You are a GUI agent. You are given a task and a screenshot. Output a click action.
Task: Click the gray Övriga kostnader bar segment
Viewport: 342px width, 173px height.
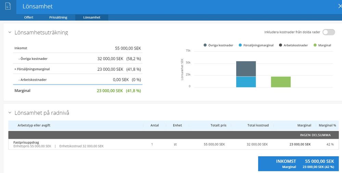(x=246, y=69)
